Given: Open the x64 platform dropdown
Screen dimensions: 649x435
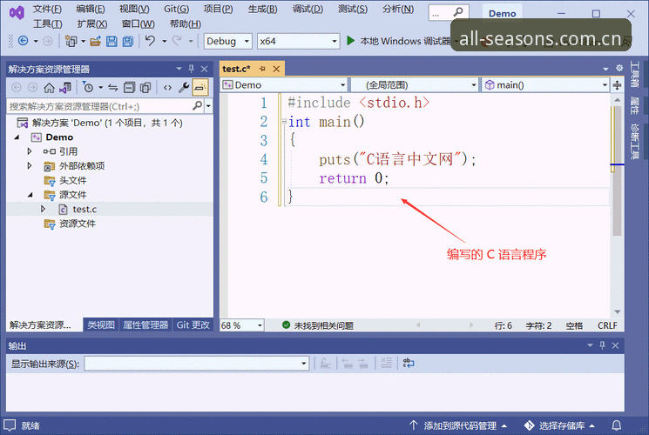Looking at the screenshot, I should click(298, 41).
